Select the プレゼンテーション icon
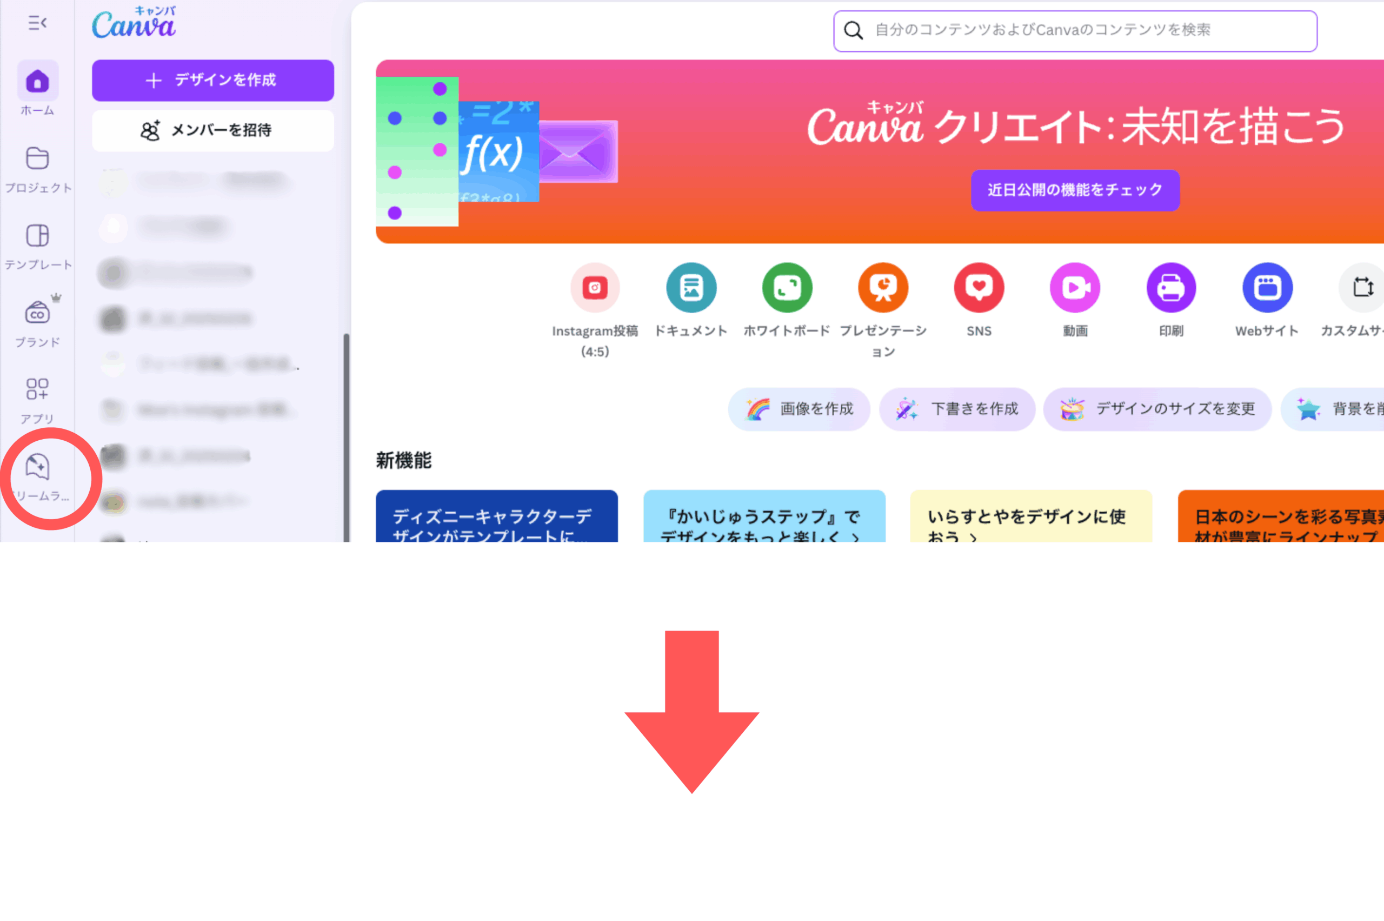Image resolution: width=1384 pixels, height=921 pixels. (x=883, y=287)
